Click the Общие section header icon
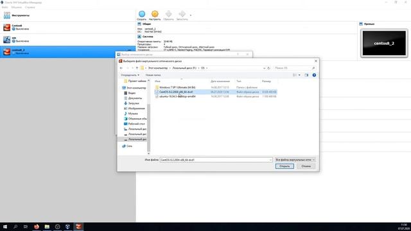This screenshot has width=411, height=231. click(x=139, y=24)
